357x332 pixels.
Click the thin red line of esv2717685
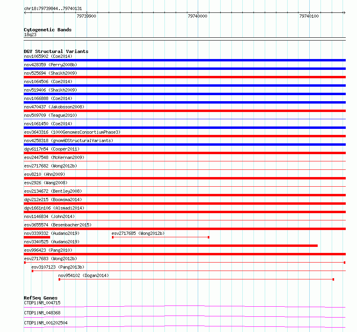[160, 237]
